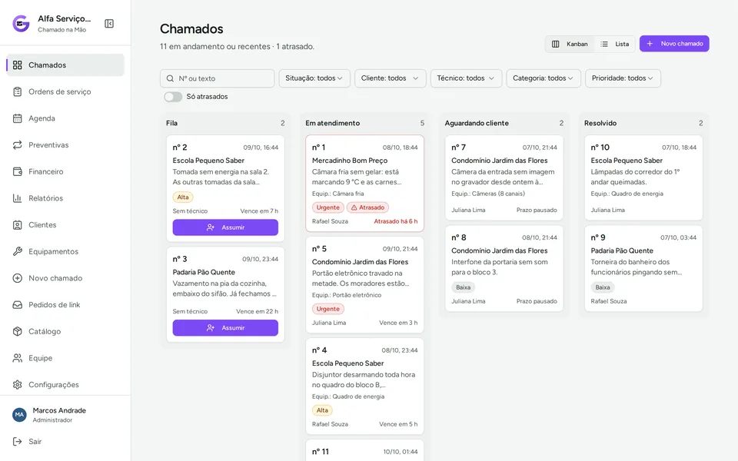Expand the Prioridade filter dropdown
This screenshot has height=461, width=738.
point(623,78)
